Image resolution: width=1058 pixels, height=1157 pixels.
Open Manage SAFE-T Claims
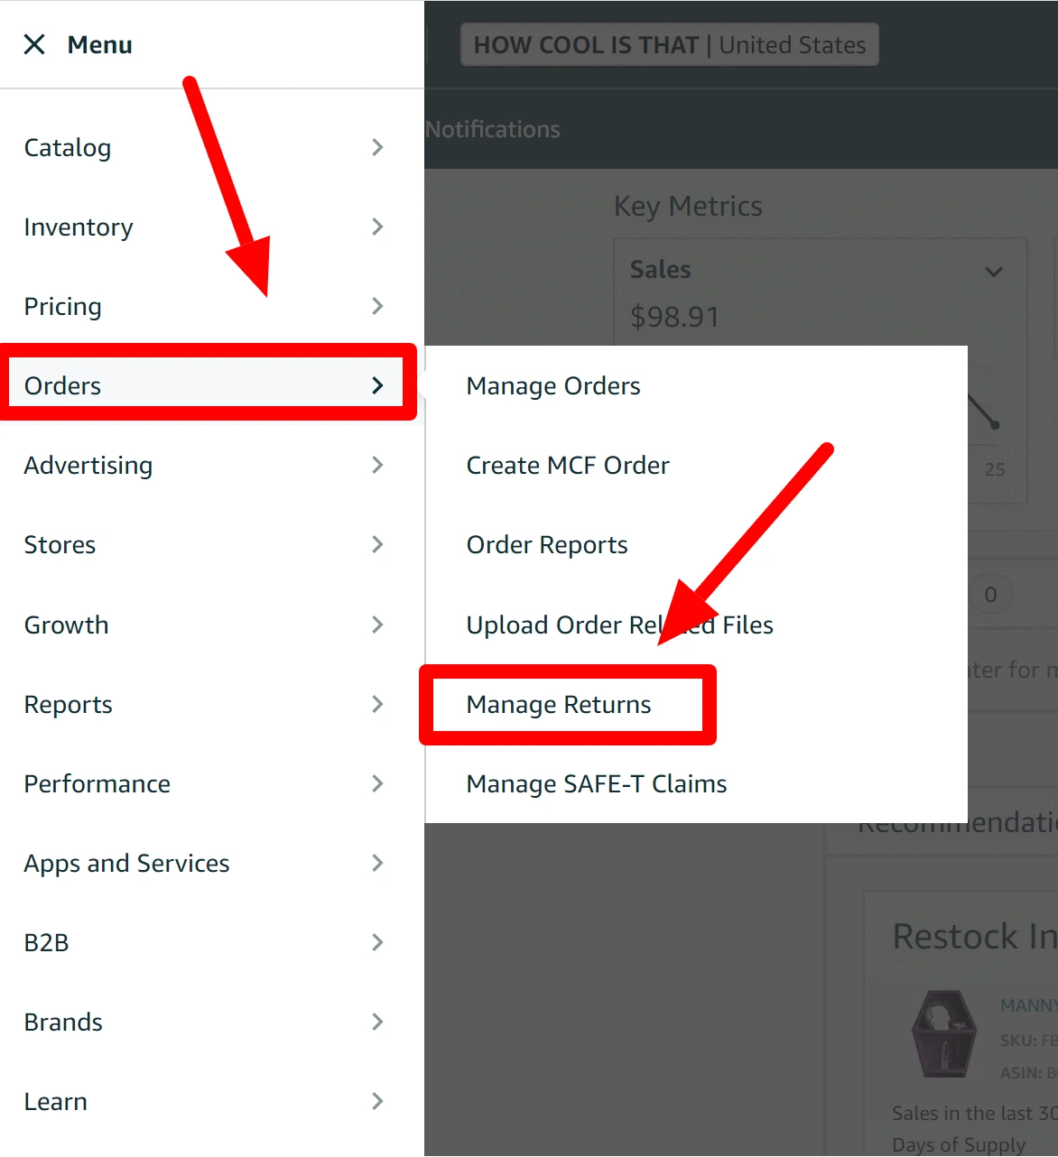[596, 783]
